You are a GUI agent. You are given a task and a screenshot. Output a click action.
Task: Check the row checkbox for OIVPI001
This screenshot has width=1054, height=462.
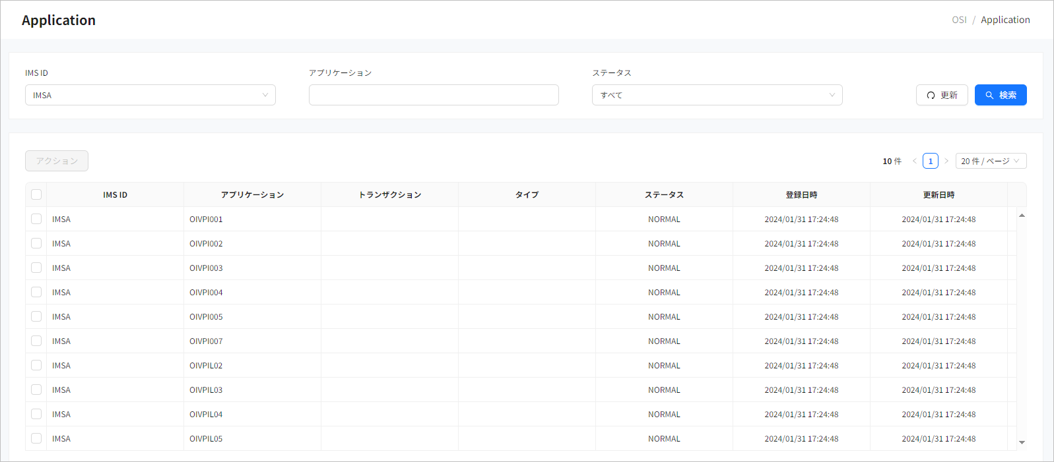pyautogui.click(x=36, y=219)
